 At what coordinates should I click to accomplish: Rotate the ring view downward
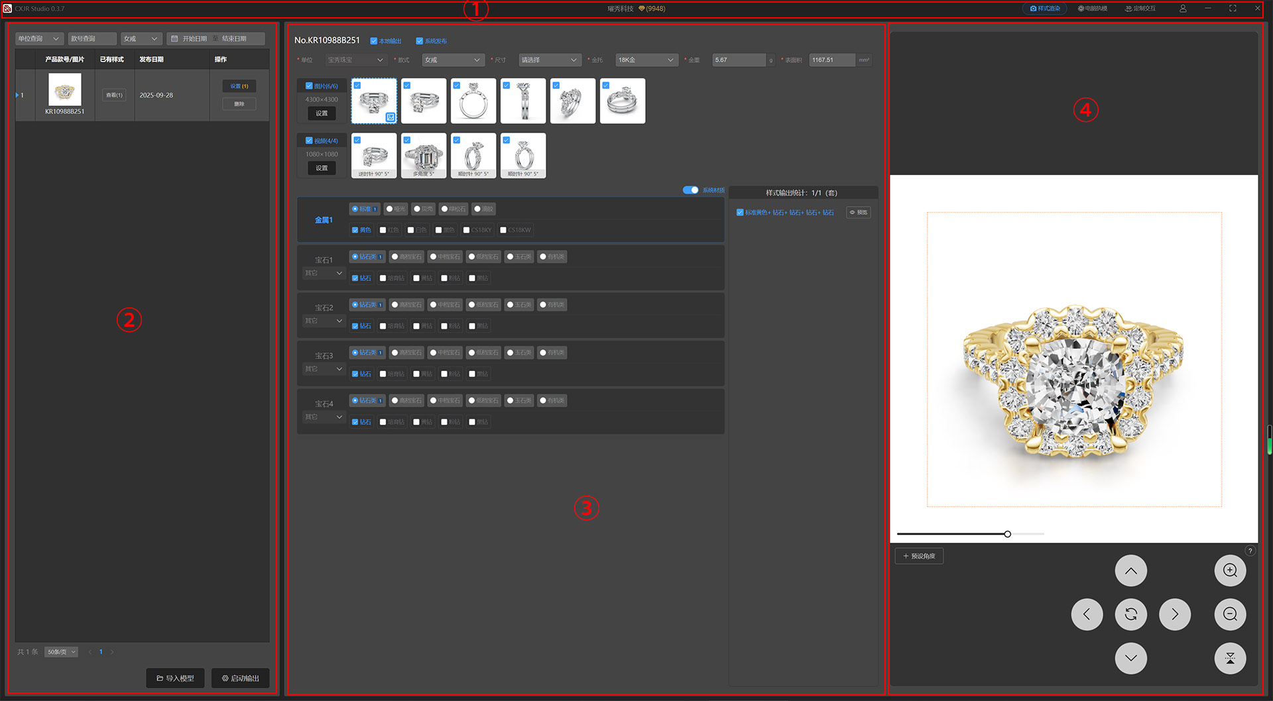(1130, 658)
